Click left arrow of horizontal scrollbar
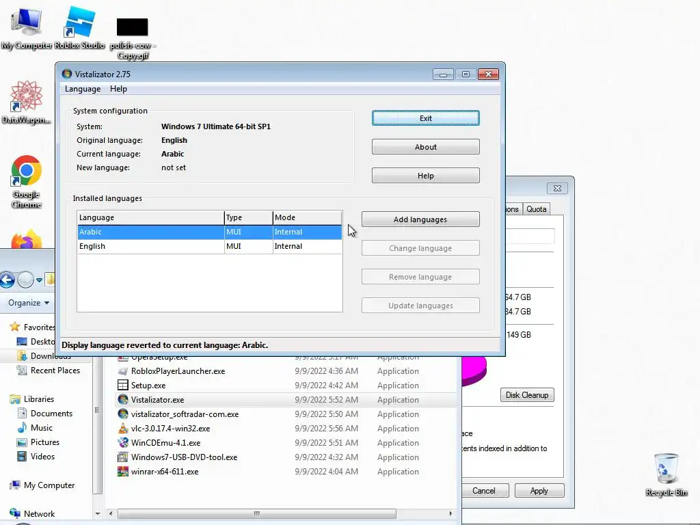 (111, 513)
